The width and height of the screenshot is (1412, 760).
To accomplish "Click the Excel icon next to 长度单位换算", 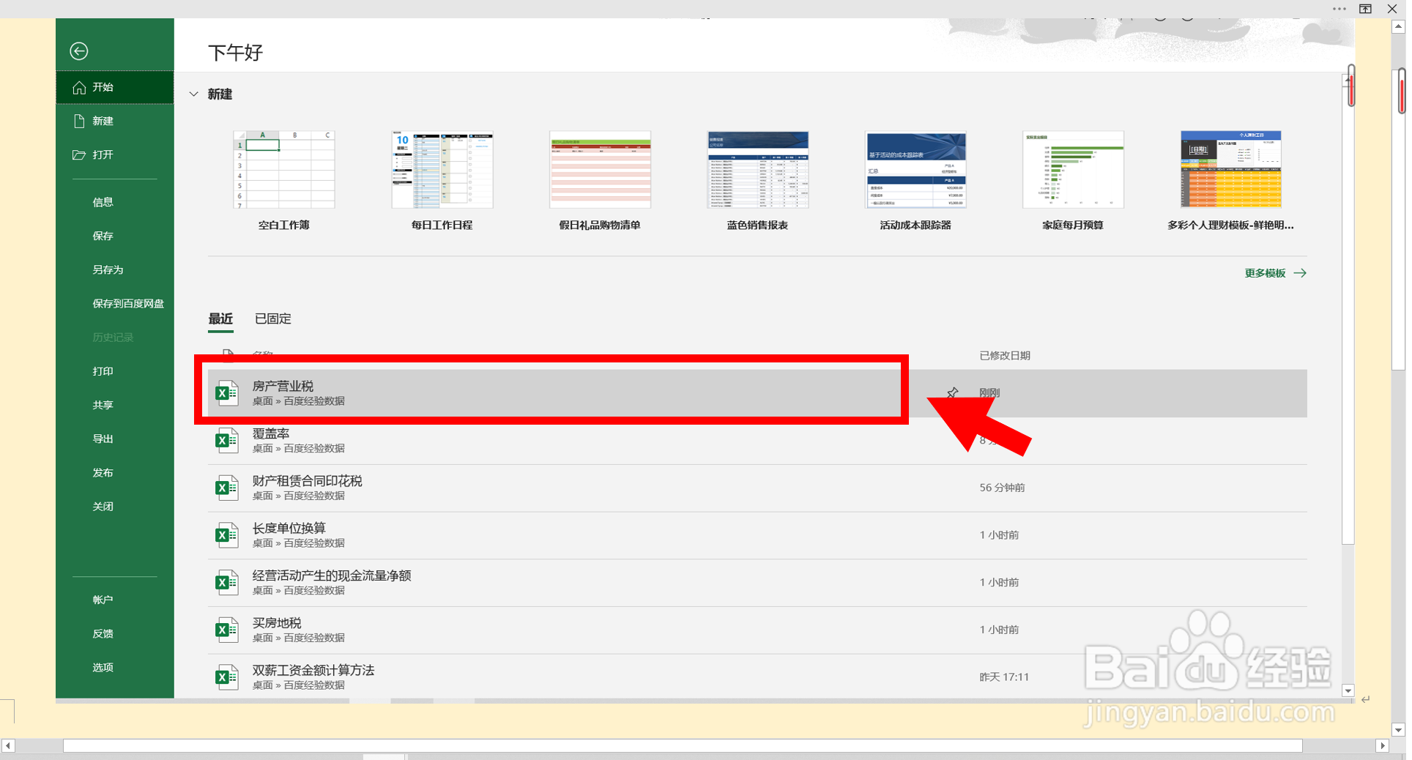I will [226, 534].
